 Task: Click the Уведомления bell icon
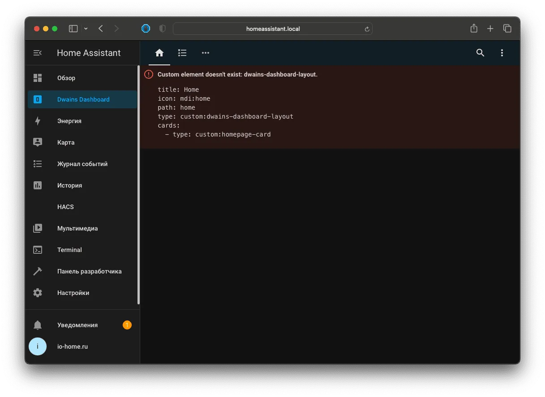click(x=38, y=325)
